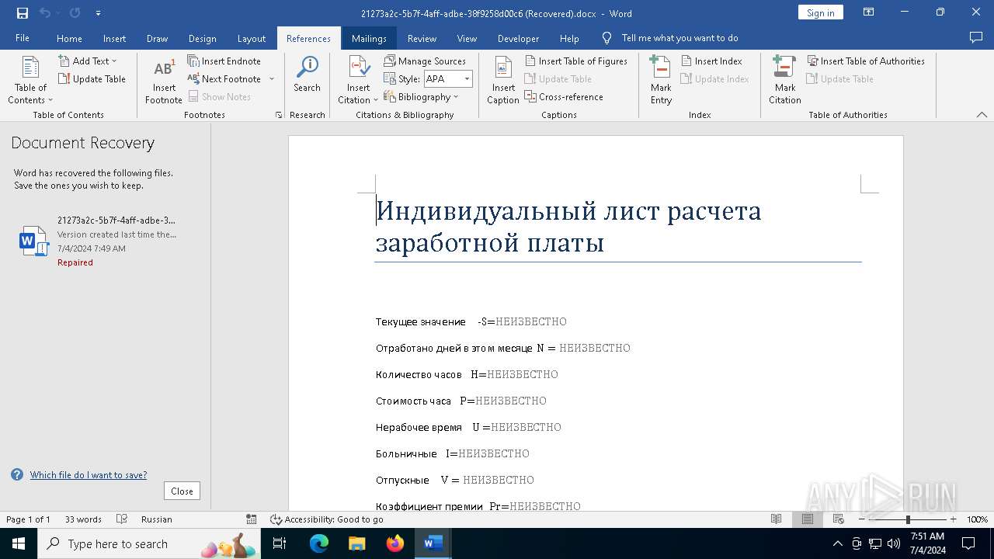Insert a footnote
The height and width of the screenshot is (559, 994).
pyautogui.click(x=164, y=80)
